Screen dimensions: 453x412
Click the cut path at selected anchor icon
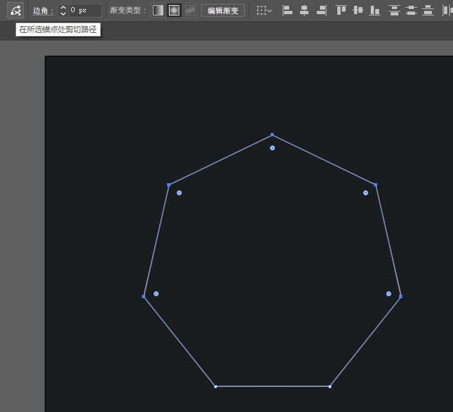[x=15, y=11]
